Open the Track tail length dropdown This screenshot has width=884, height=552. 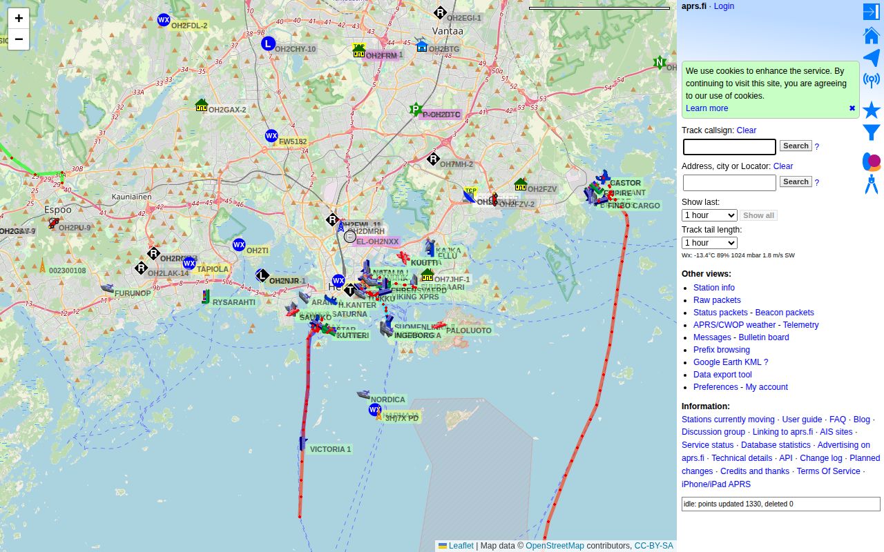click(x=709, y=243)
